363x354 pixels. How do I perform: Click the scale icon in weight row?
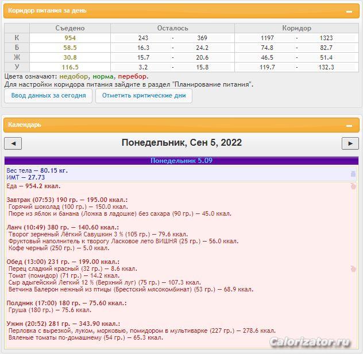(353, 174)
